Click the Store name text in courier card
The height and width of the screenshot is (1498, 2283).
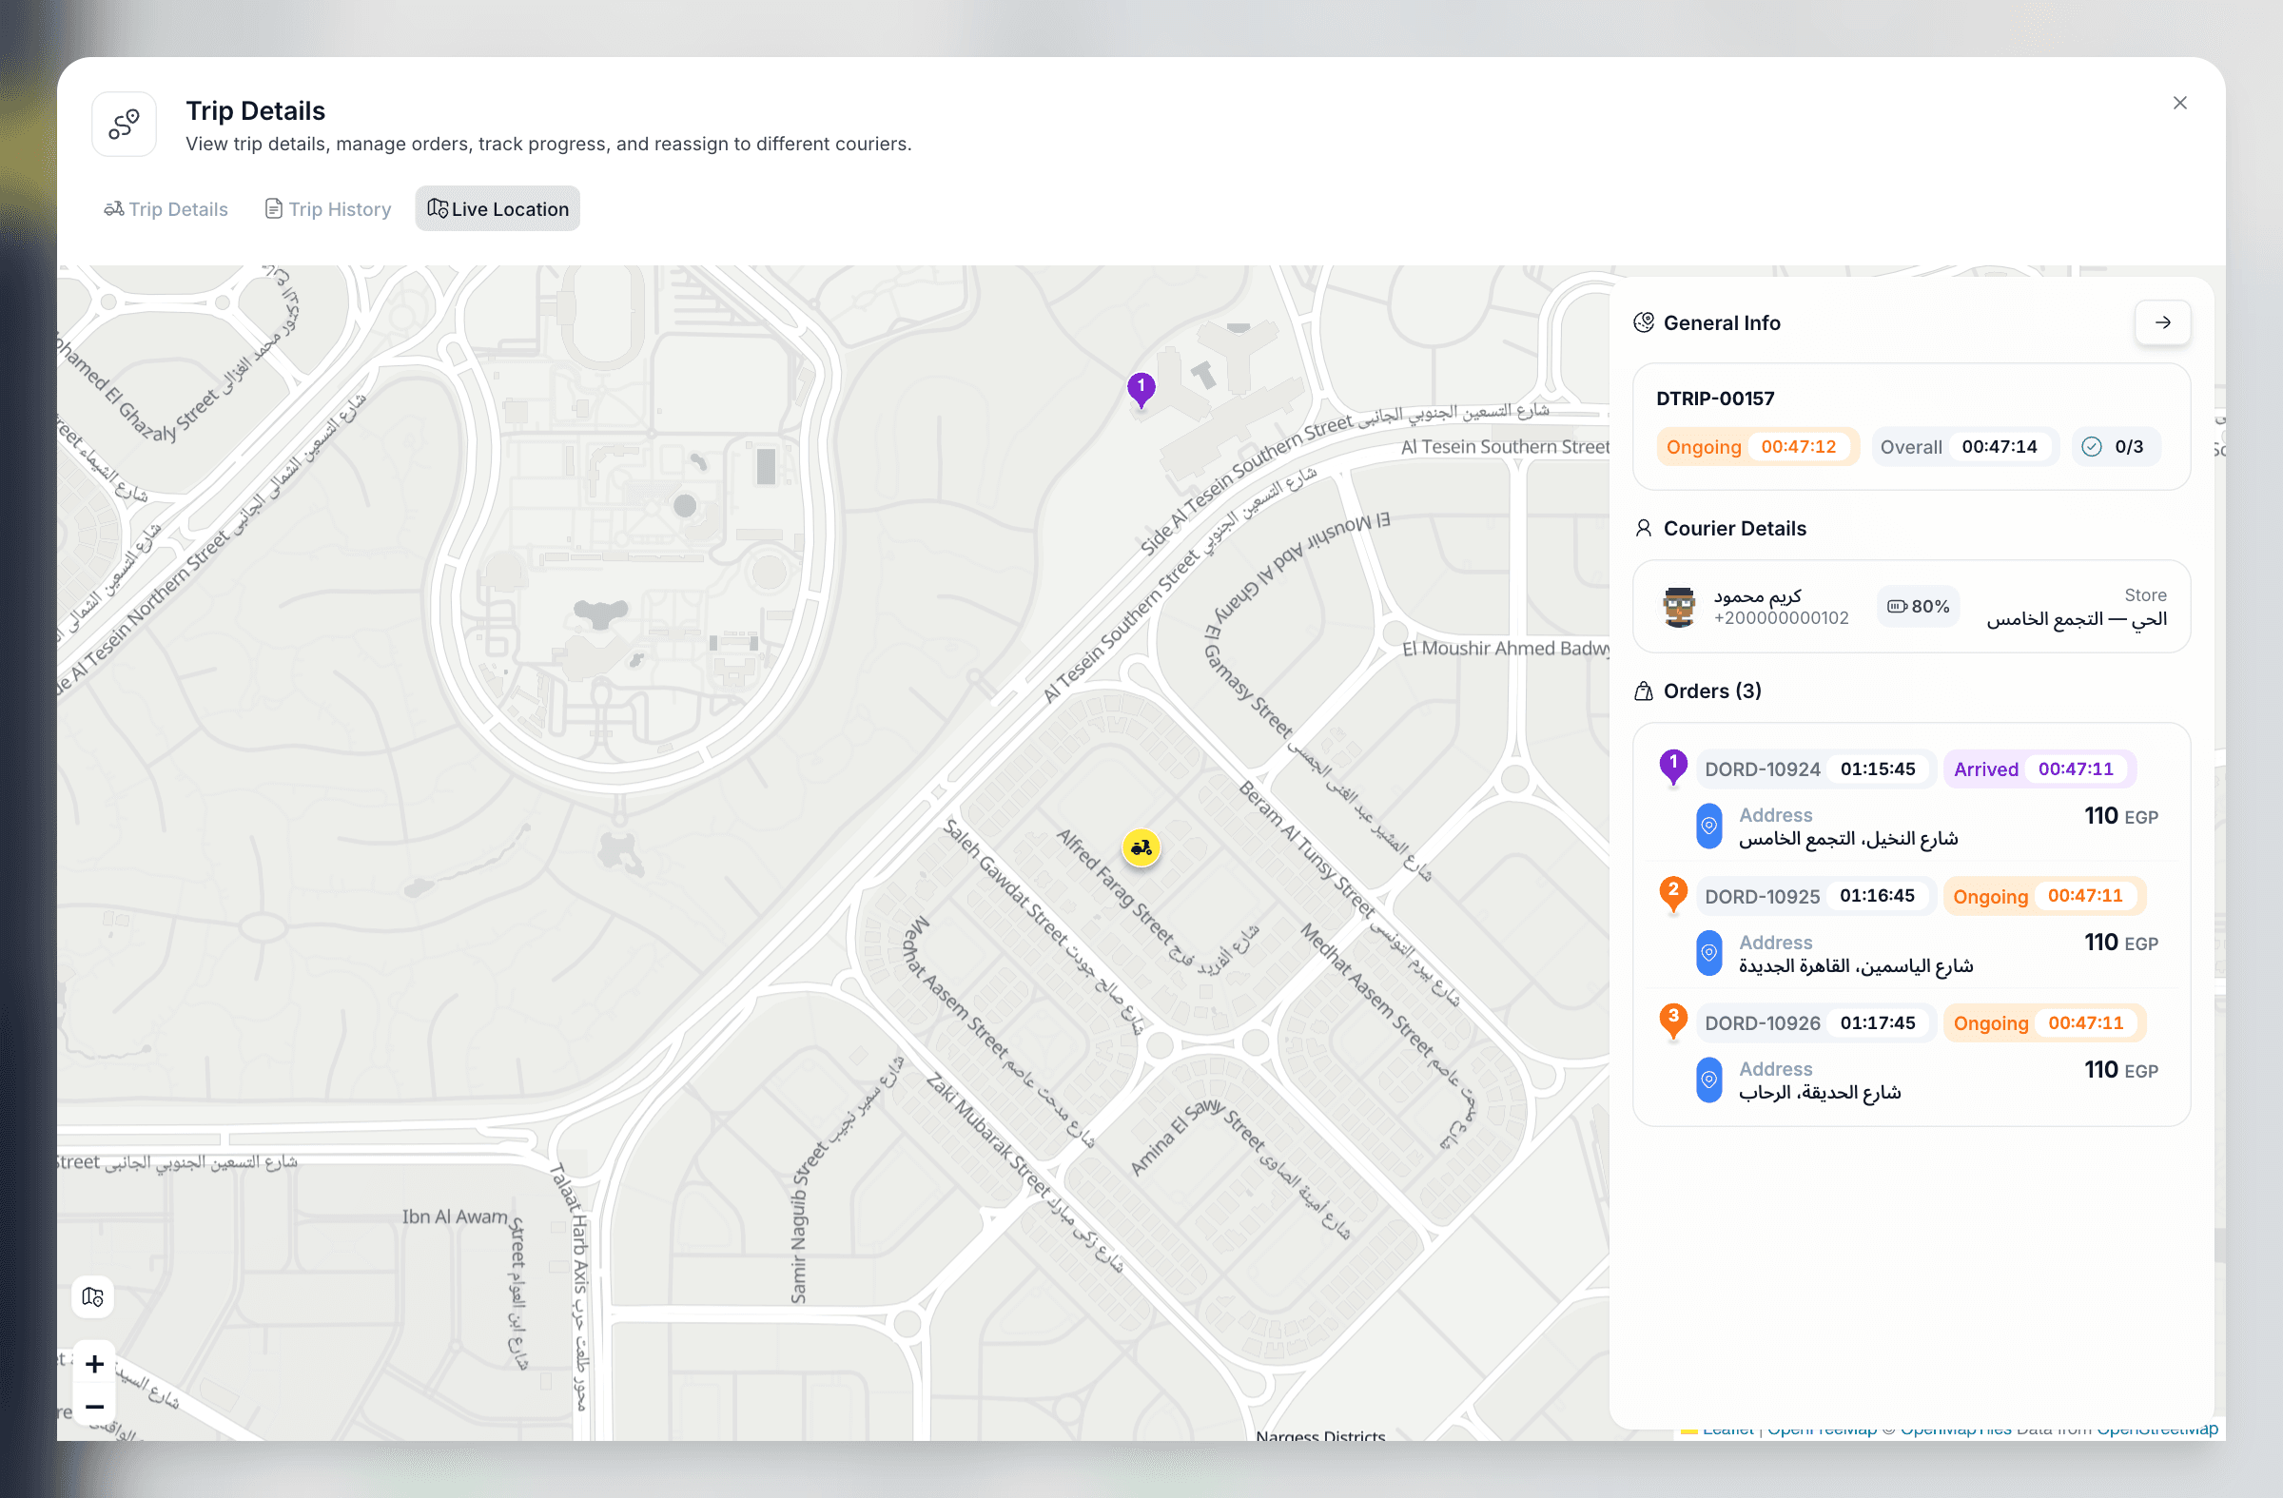click(x=2076, y=619)
